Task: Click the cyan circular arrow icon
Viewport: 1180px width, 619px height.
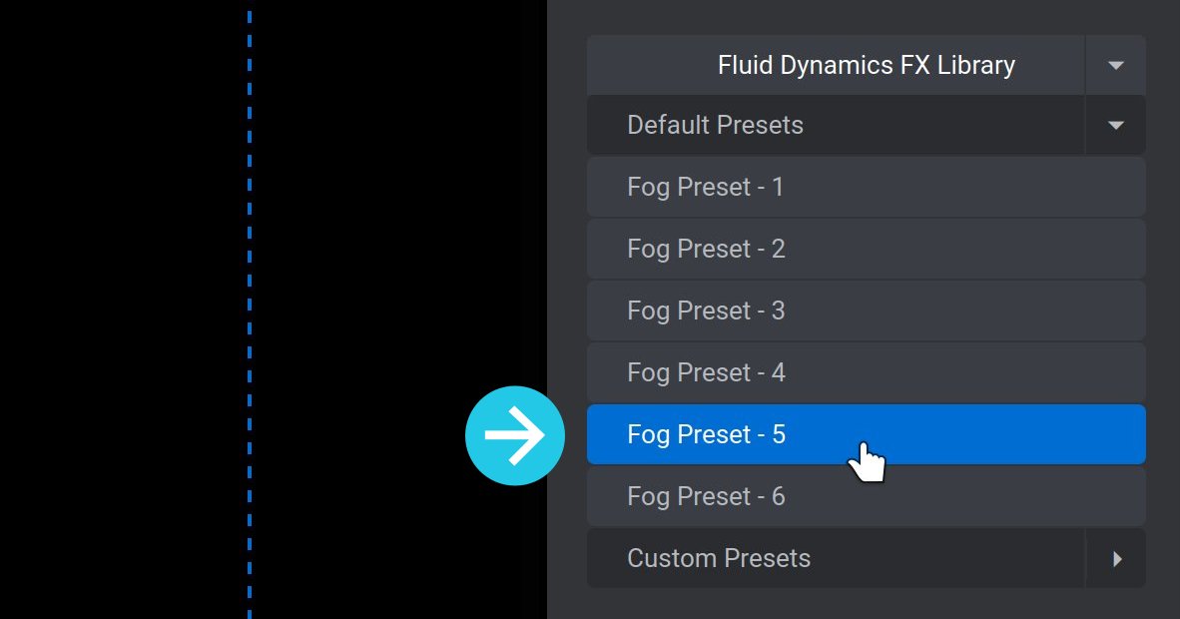Action: (x=515, y=435)
